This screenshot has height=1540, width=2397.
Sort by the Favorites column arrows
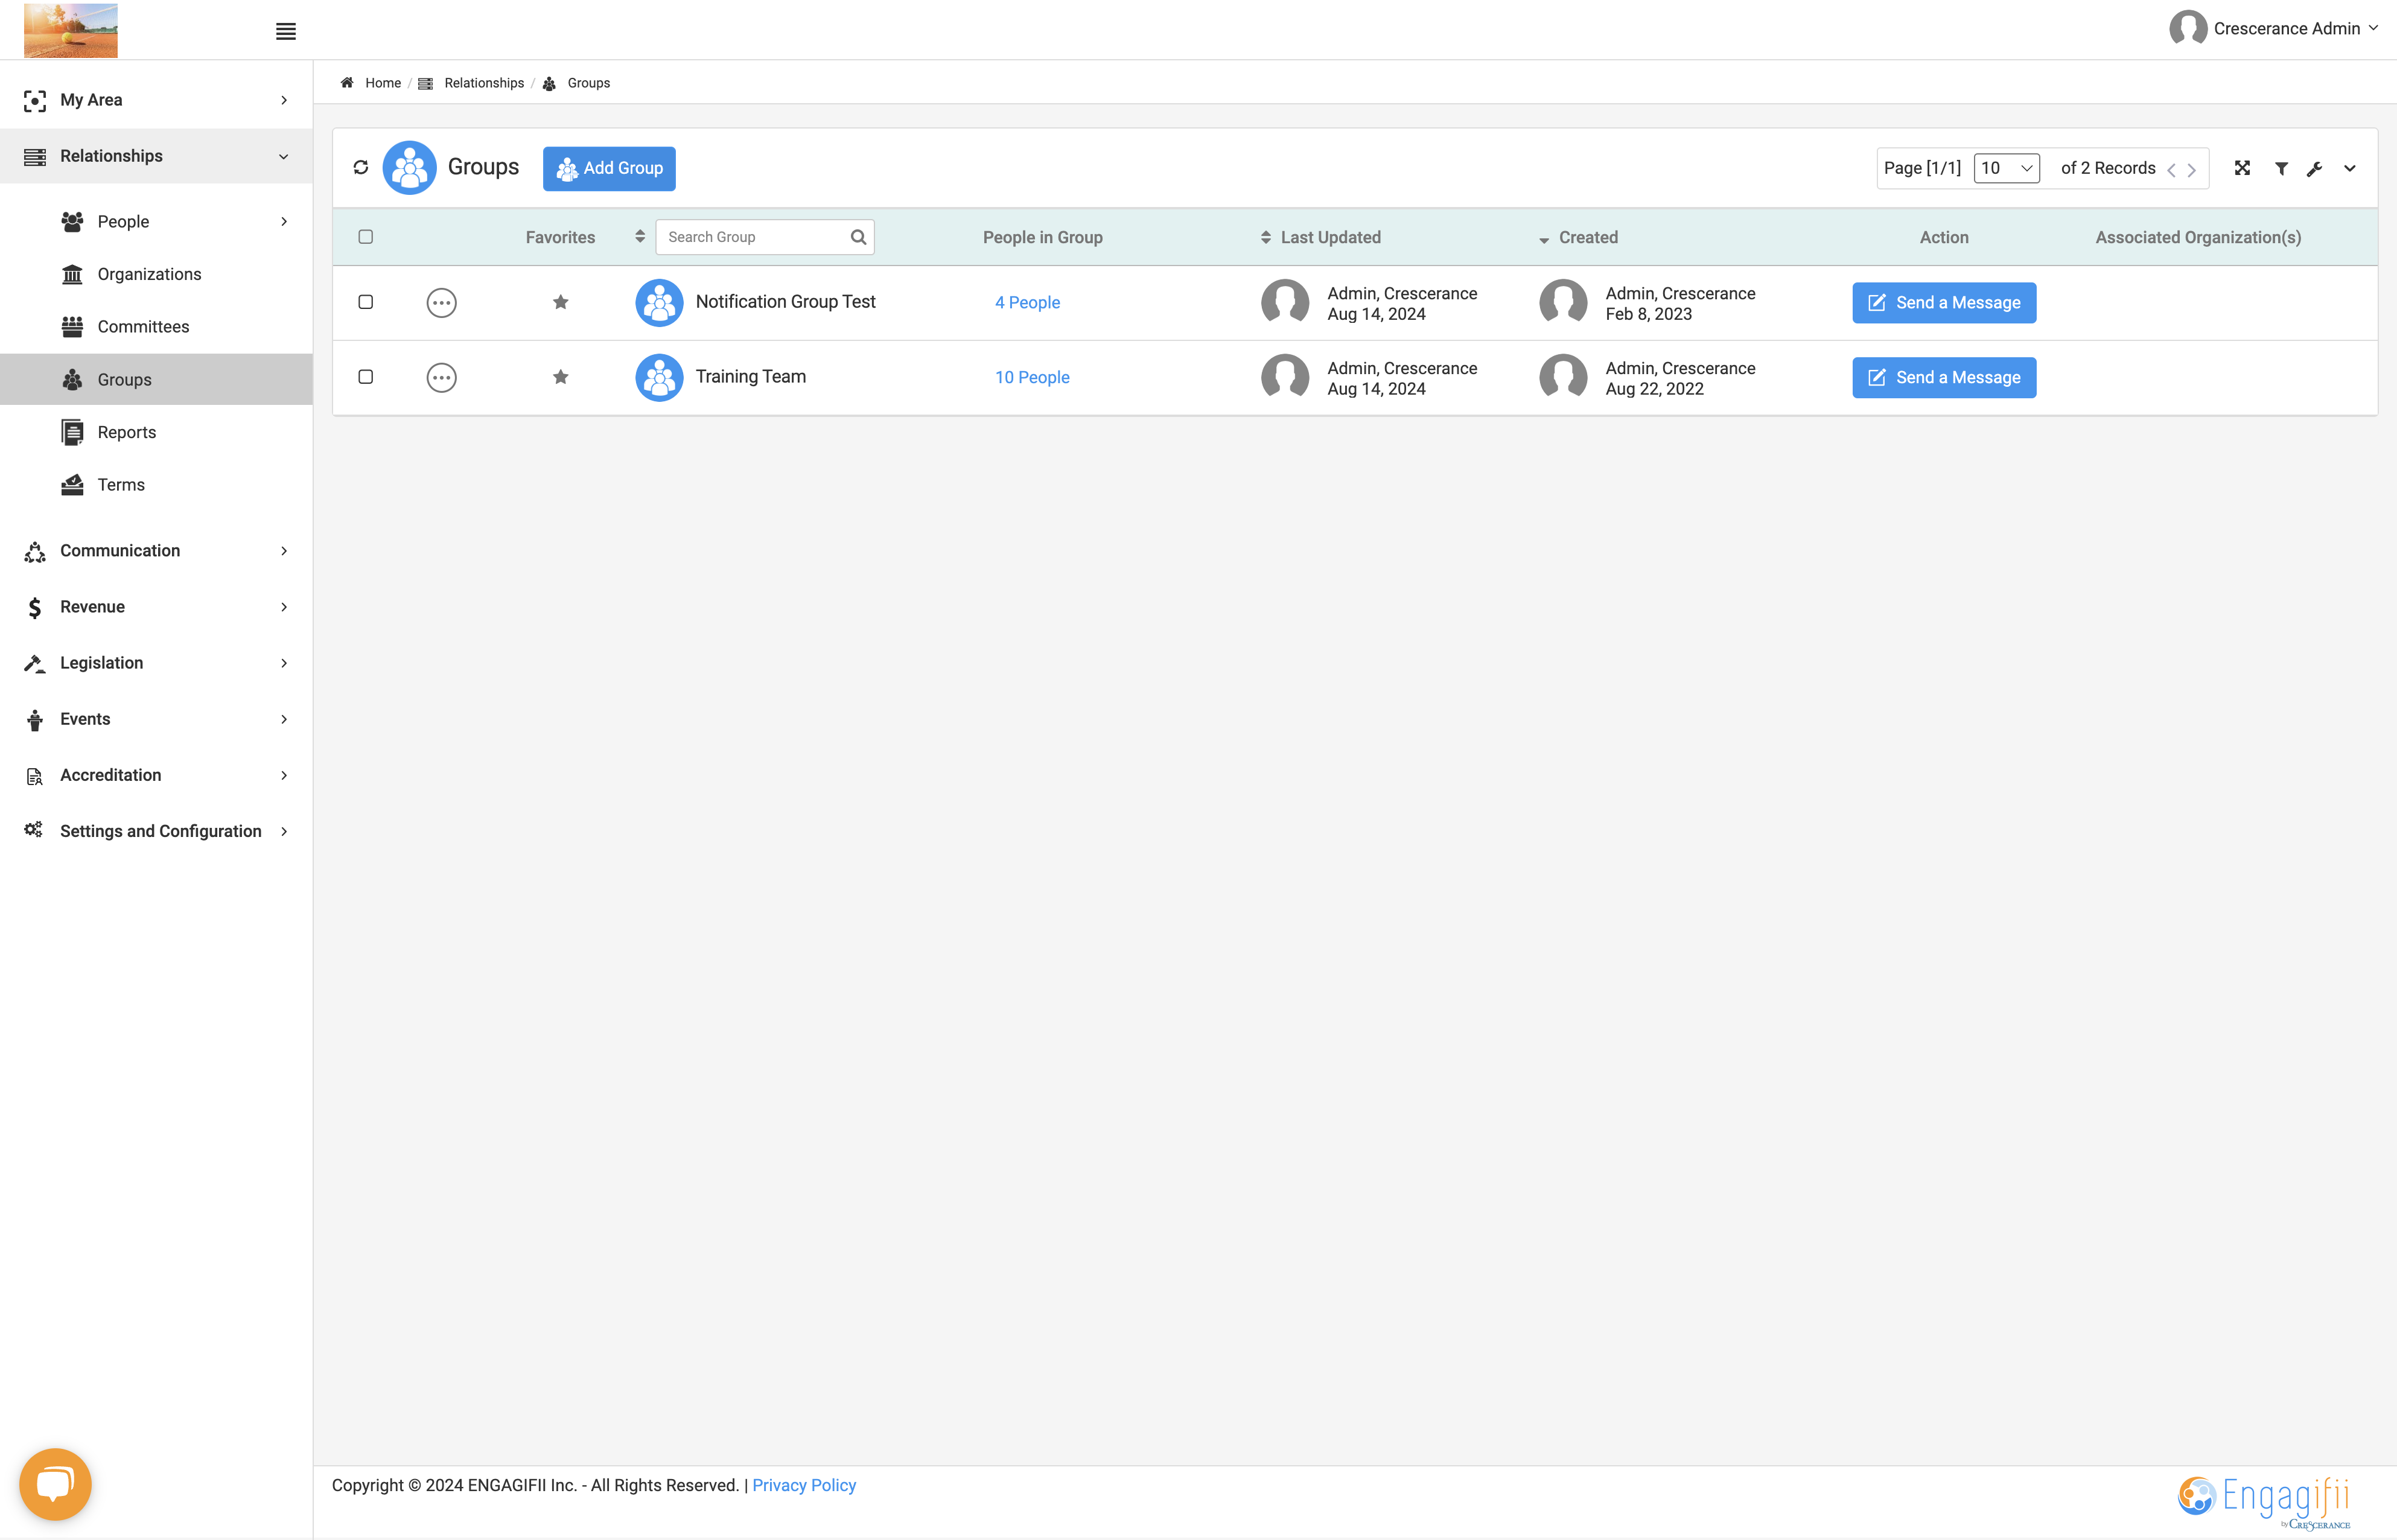[640, 237]
